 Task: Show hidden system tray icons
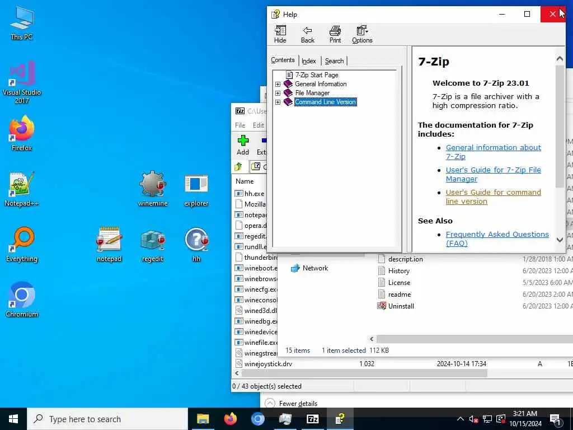pos(461,419)
